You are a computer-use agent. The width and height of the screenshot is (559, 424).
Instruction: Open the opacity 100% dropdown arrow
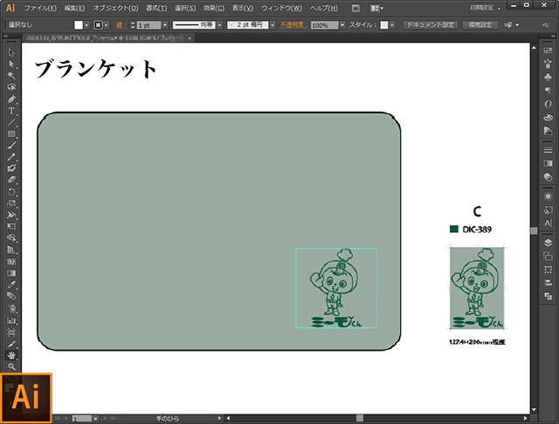(342, 25)
